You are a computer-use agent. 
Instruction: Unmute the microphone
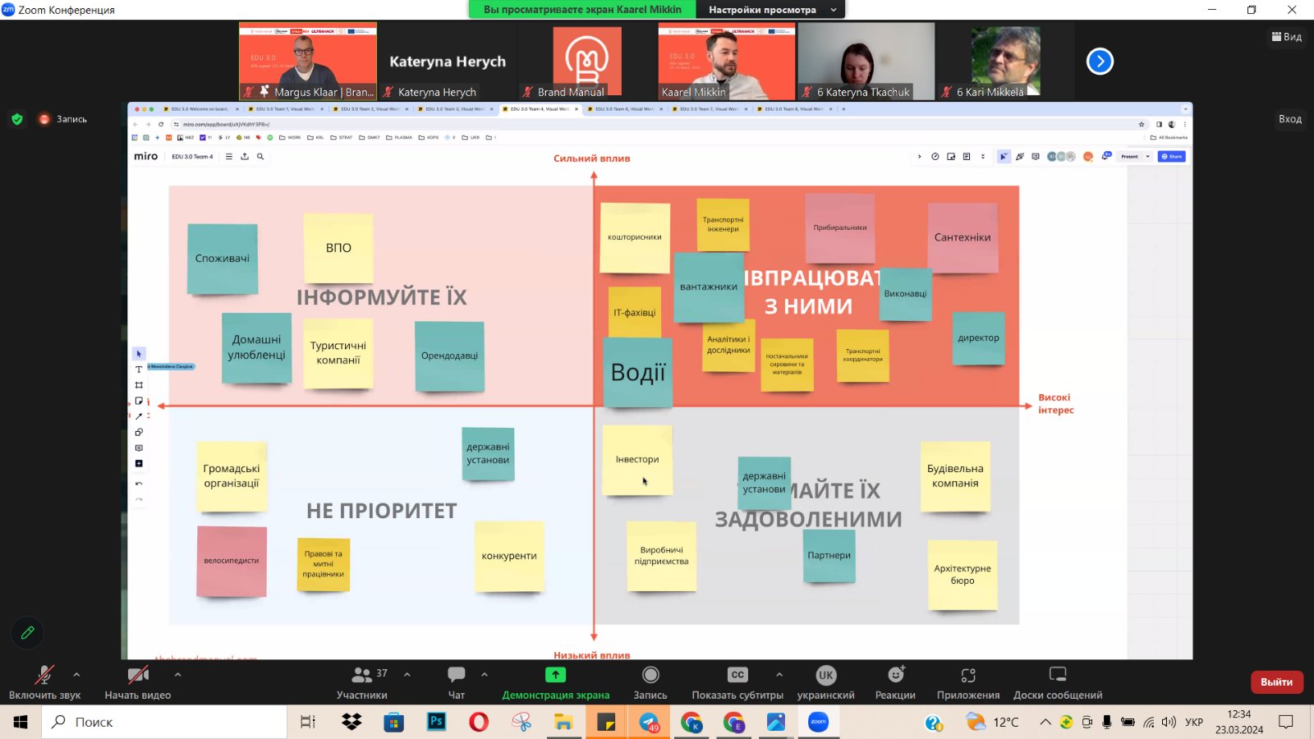pos(44,682)
